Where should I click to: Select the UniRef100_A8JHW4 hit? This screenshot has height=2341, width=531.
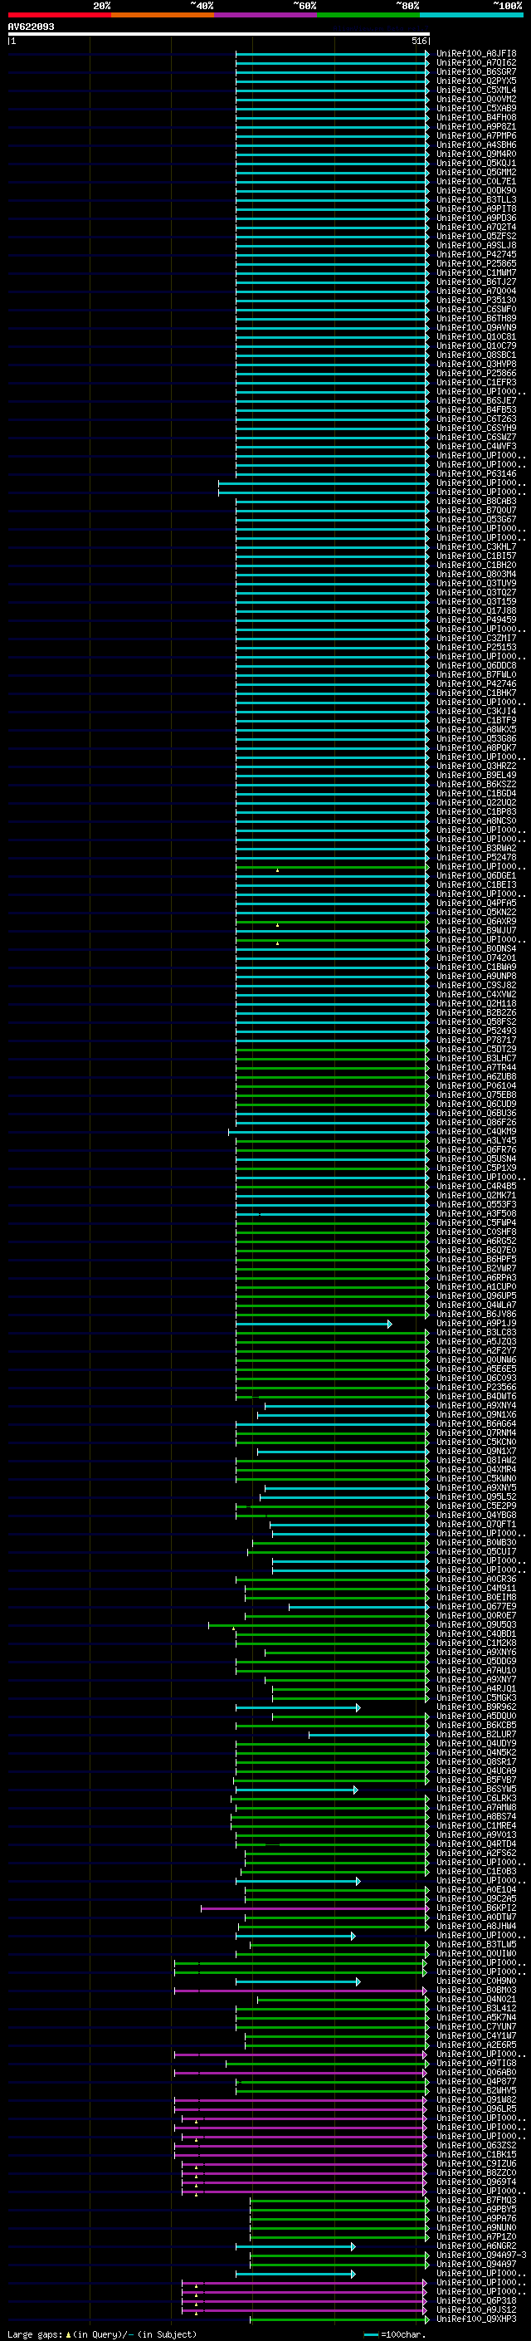476,1926
